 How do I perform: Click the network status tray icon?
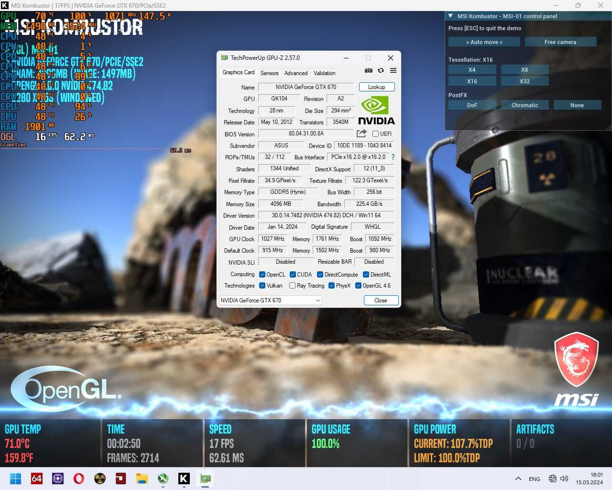(553, 479)
